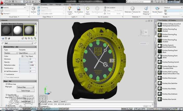Collapse the Maps - dial section
The image size is (183, 111).
pos(35,81)
